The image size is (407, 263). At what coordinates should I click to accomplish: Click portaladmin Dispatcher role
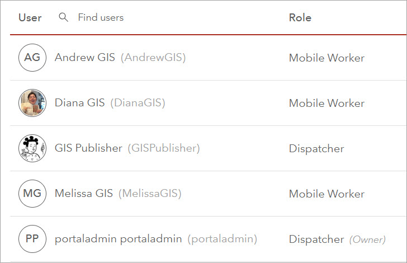(x=316, y=239)
